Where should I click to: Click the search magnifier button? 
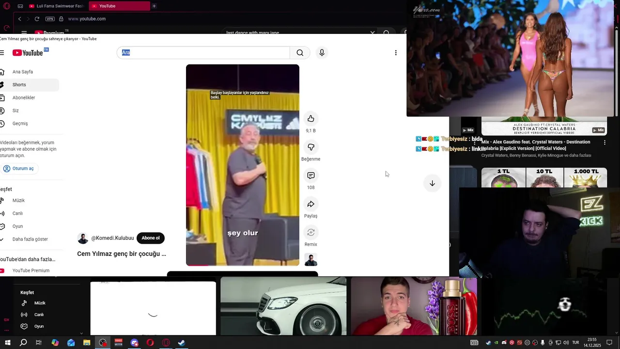300,53
